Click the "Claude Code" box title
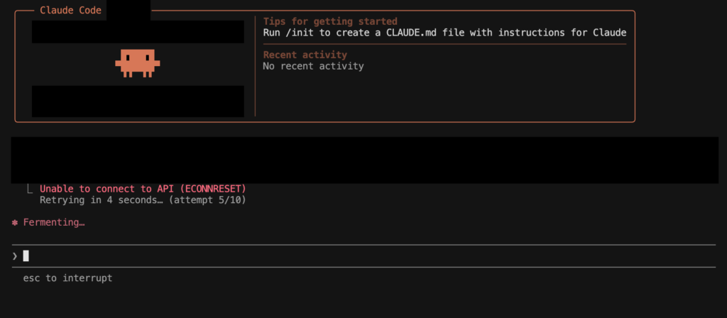 (x=71, y=10)
